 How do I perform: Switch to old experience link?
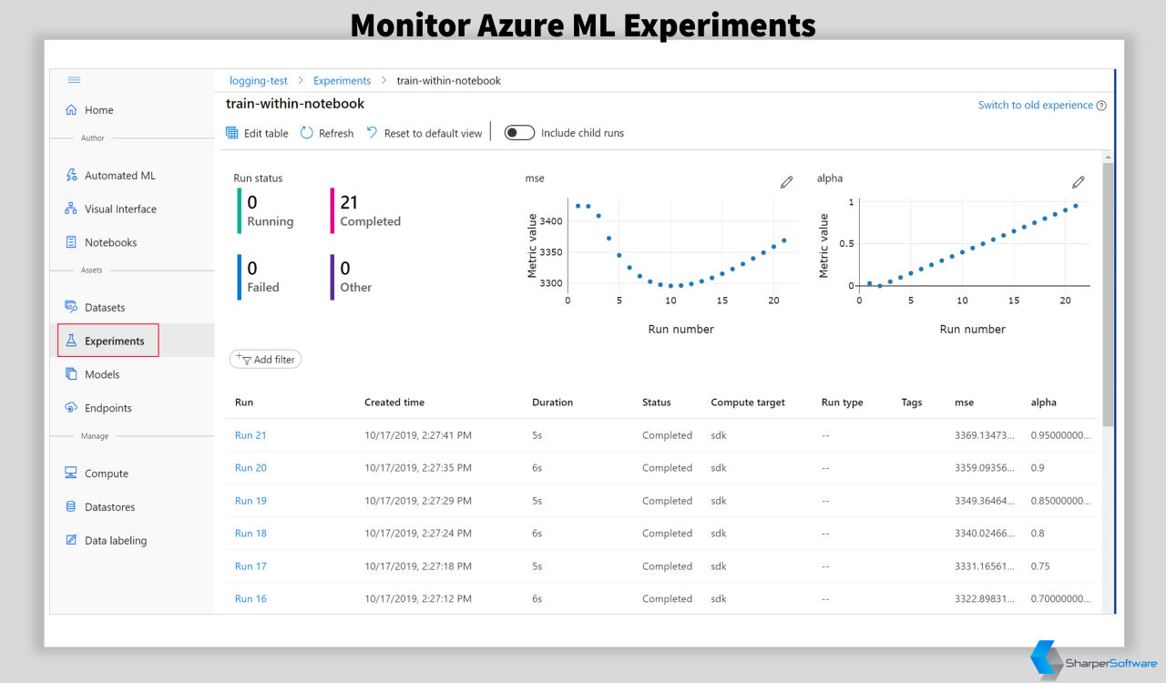coord(1035,106)
